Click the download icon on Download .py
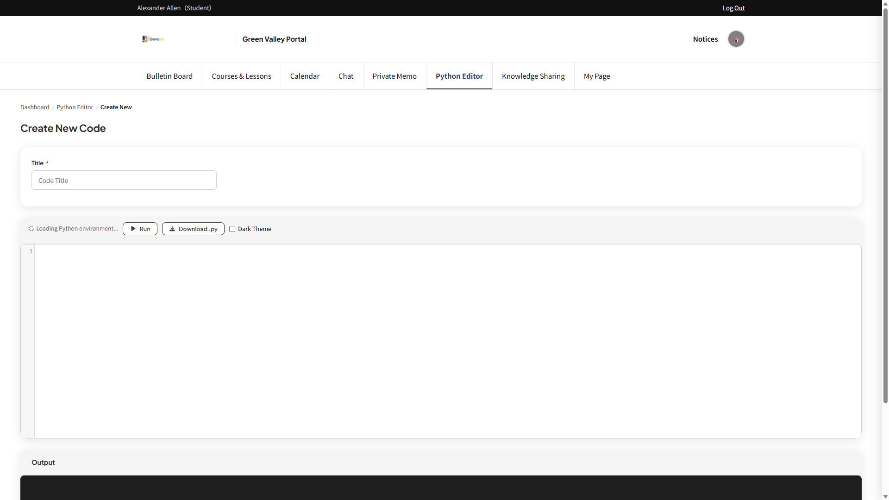This screenshot has width=889, height=500. click(172, 229)
